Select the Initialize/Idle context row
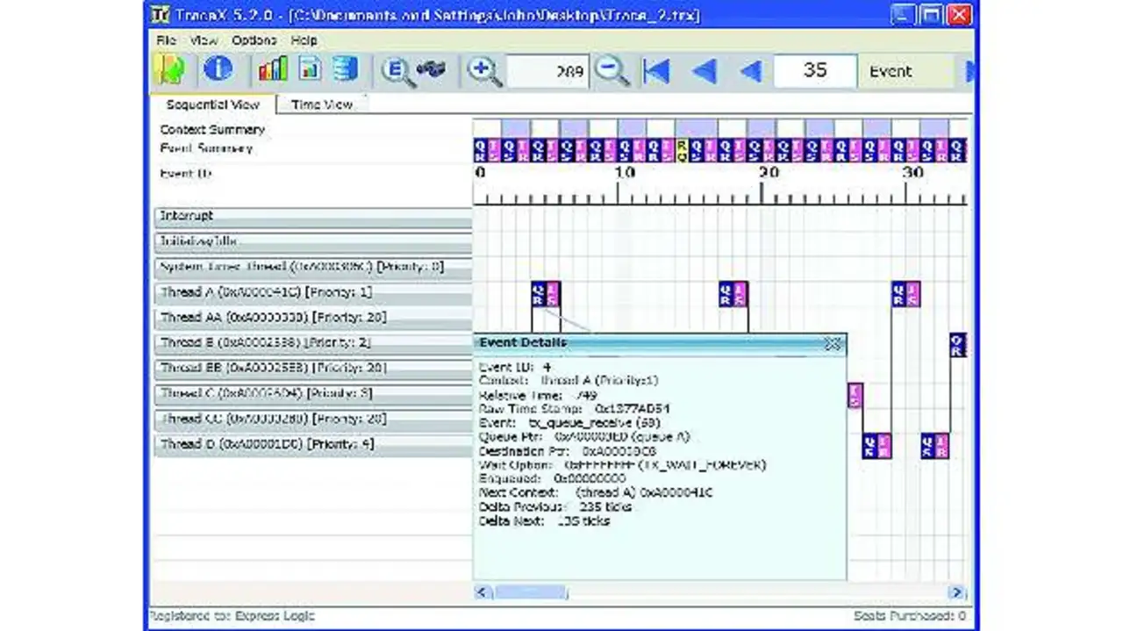 313,241
